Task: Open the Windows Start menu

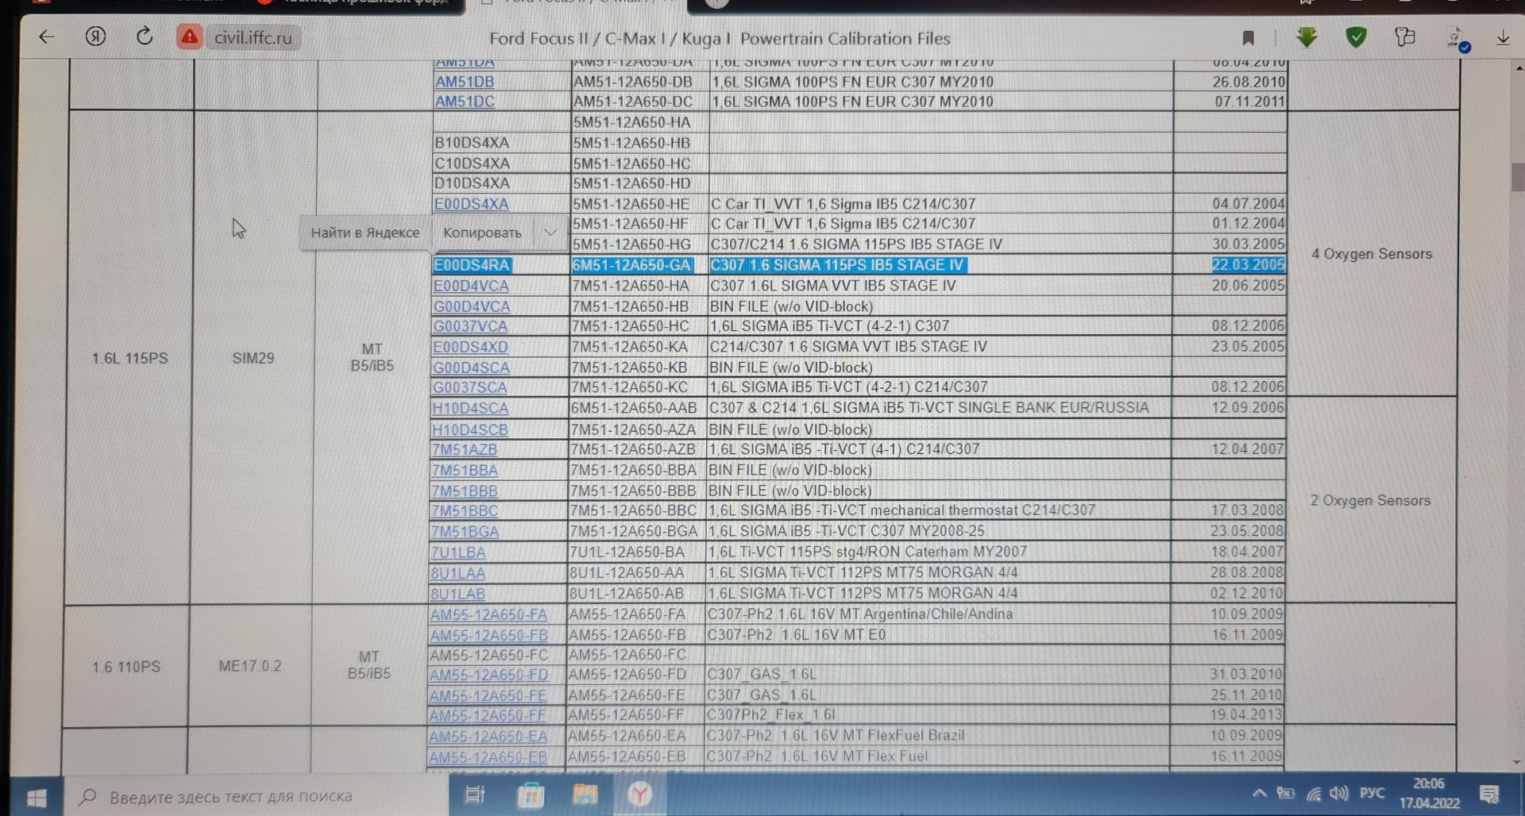Action: point(37,796)
